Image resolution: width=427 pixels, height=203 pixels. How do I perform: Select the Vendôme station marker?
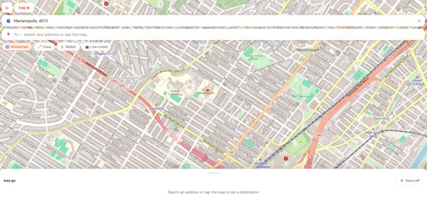click(x=260, y=160)
